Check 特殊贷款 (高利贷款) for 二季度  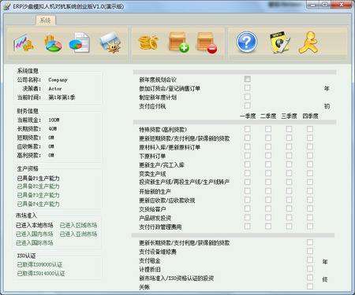pyautogui.click(x=268, y=129)
